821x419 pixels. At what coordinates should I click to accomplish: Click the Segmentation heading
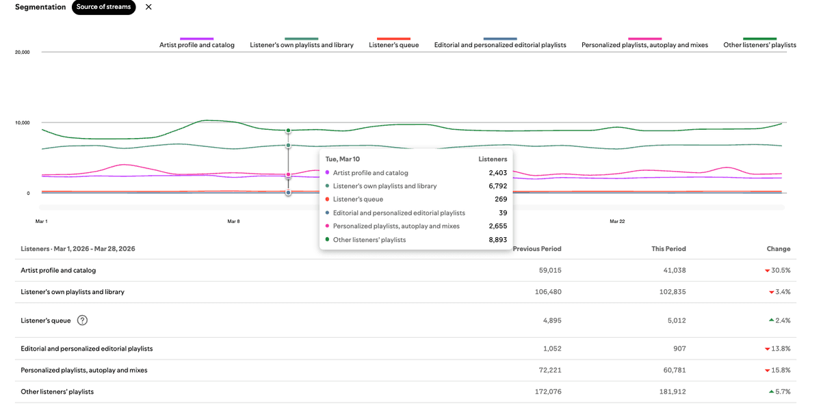click(40, 7)
